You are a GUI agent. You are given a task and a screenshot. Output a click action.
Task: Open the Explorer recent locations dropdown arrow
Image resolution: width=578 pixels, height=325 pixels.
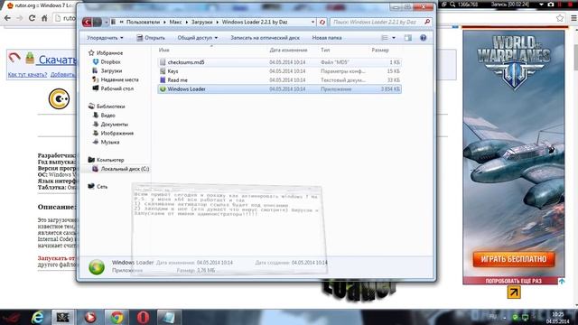click(107, 23)
